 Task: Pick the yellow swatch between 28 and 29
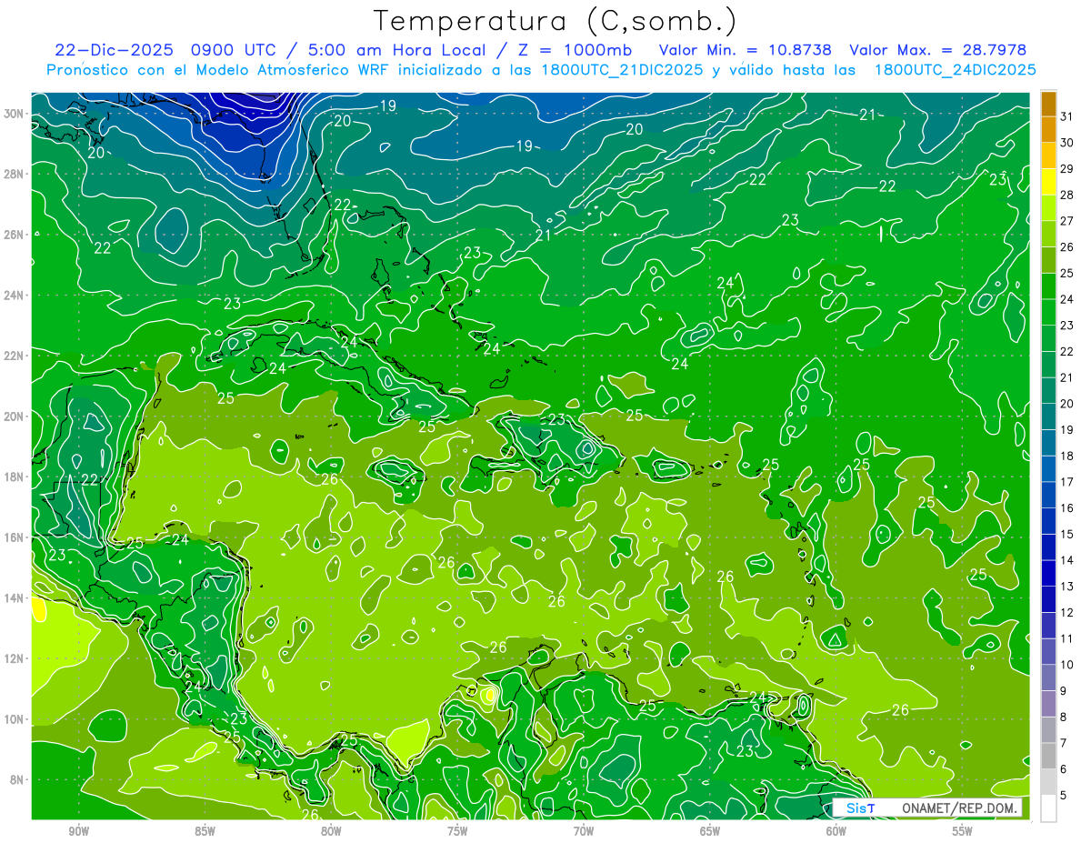tap(1049, 182)
